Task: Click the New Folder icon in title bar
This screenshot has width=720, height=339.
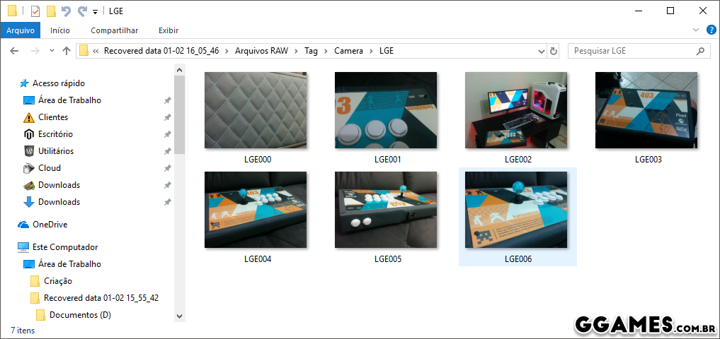Action: click(x=51, y=11)
